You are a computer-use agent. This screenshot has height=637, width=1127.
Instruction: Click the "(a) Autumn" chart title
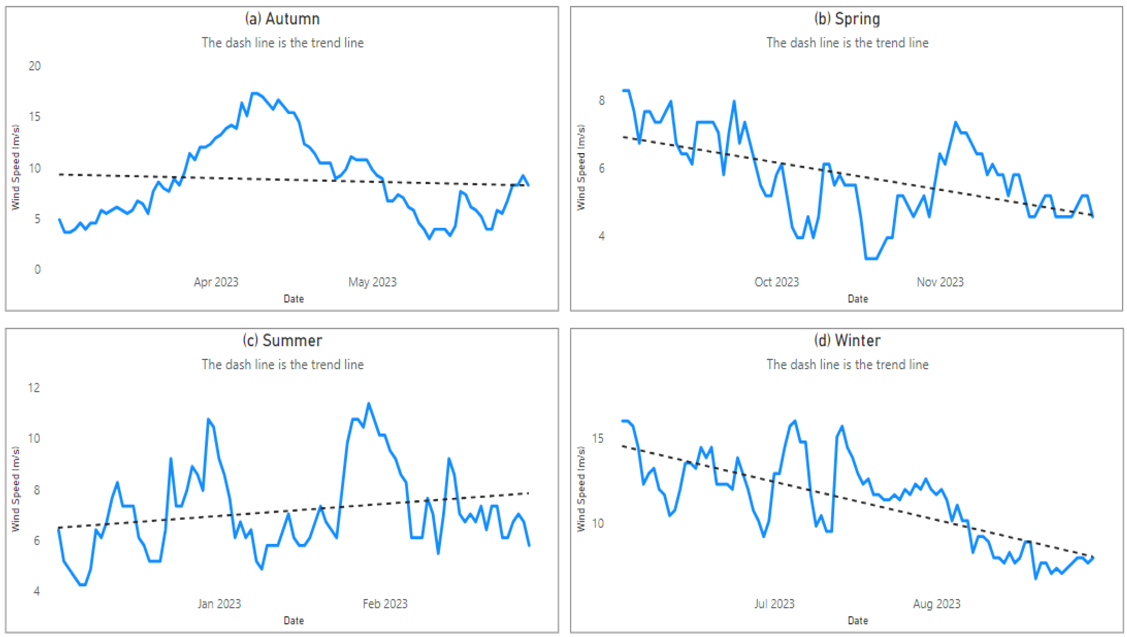[282, 19]
